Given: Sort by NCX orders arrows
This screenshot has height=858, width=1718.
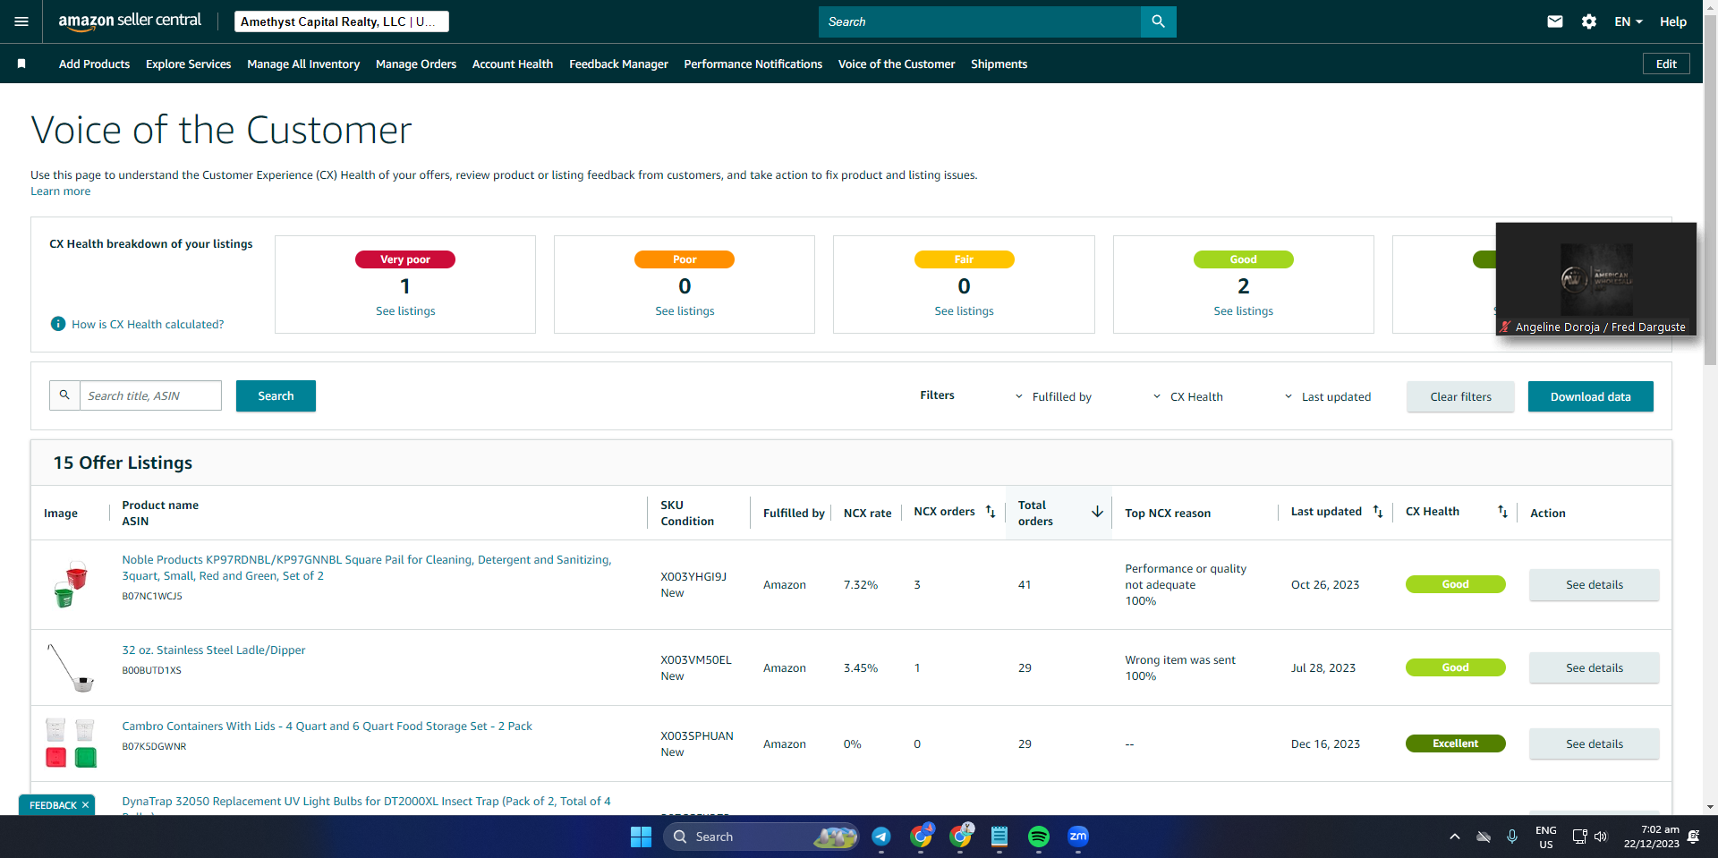Looking at the screenshot, I should pos(991,512).
